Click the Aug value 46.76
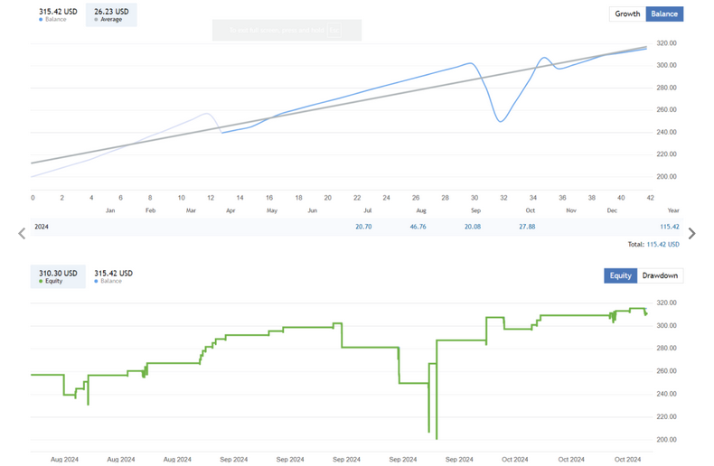714x466 pixels. click(418, 227)
